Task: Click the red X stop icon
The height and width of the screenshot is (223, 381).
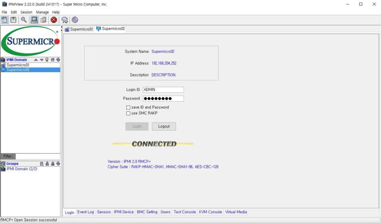Action: pos(54,20)
